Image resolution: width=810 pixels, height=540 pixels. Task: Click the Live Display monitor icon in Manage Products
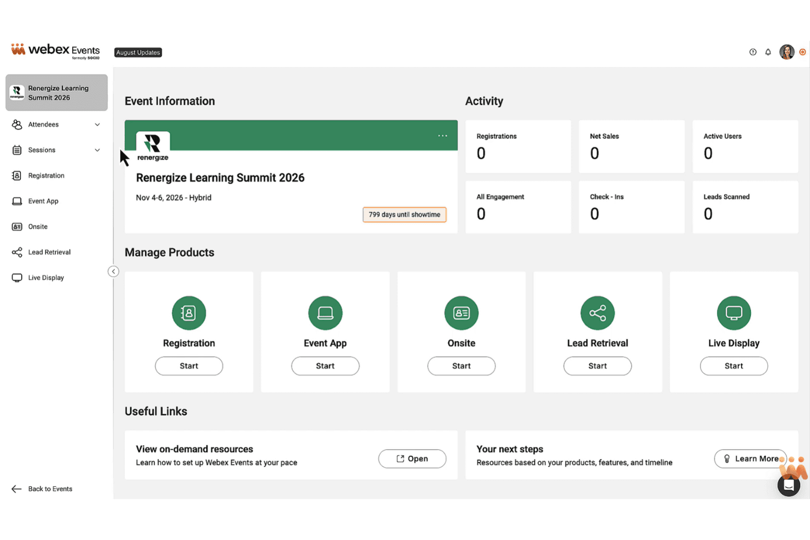734,313
